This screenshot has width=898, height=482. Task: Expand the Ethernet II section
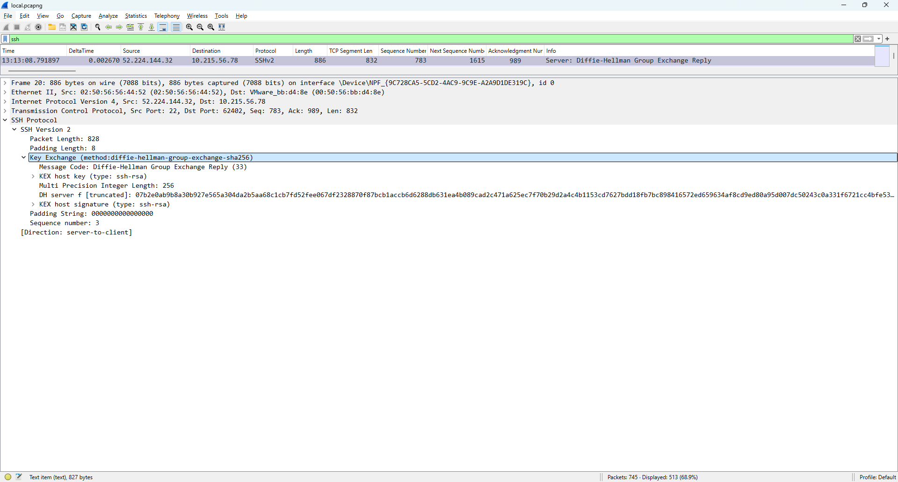point(5,92)
